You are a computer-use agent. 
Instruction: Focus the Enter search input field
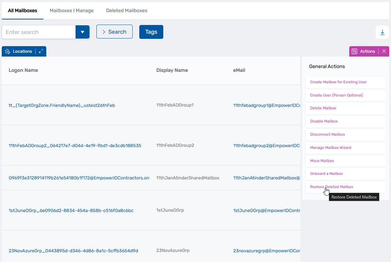38,32
